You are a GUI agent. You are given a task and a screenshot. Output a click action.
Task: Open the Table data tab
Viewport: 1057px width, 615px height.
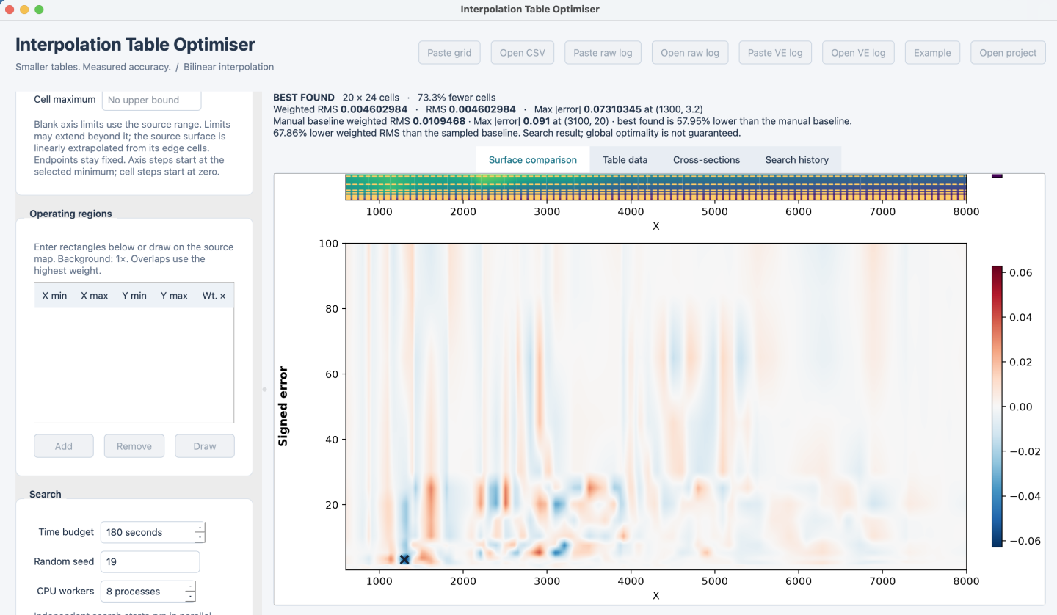tap(625, 160)
